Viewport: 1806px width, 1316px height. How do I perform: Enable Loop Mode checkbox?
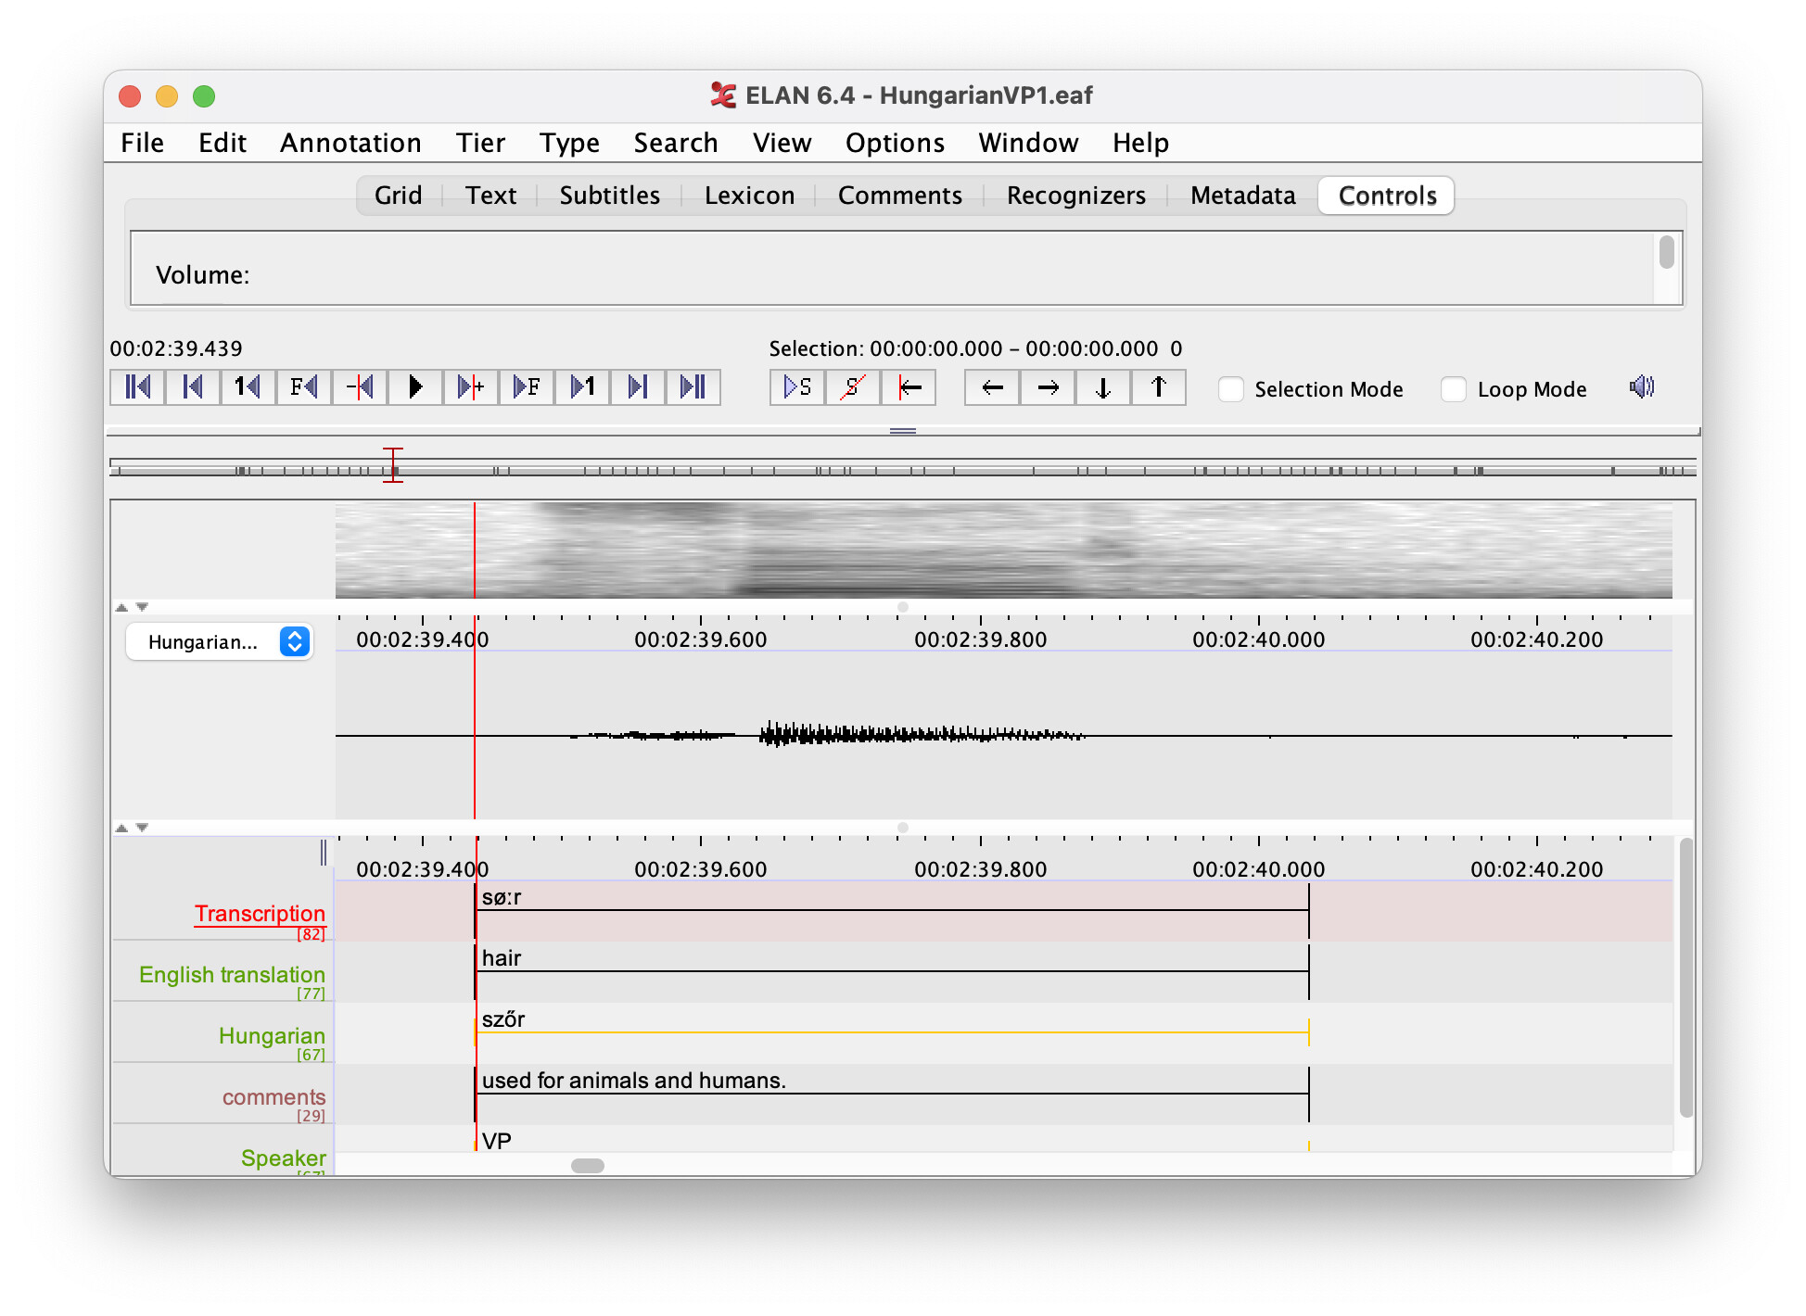pos(1454,389)
